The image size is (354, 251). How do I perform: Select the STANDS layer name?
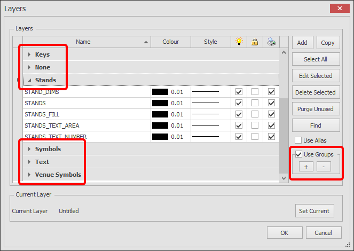pyautogui.click(x=35, y=103)
